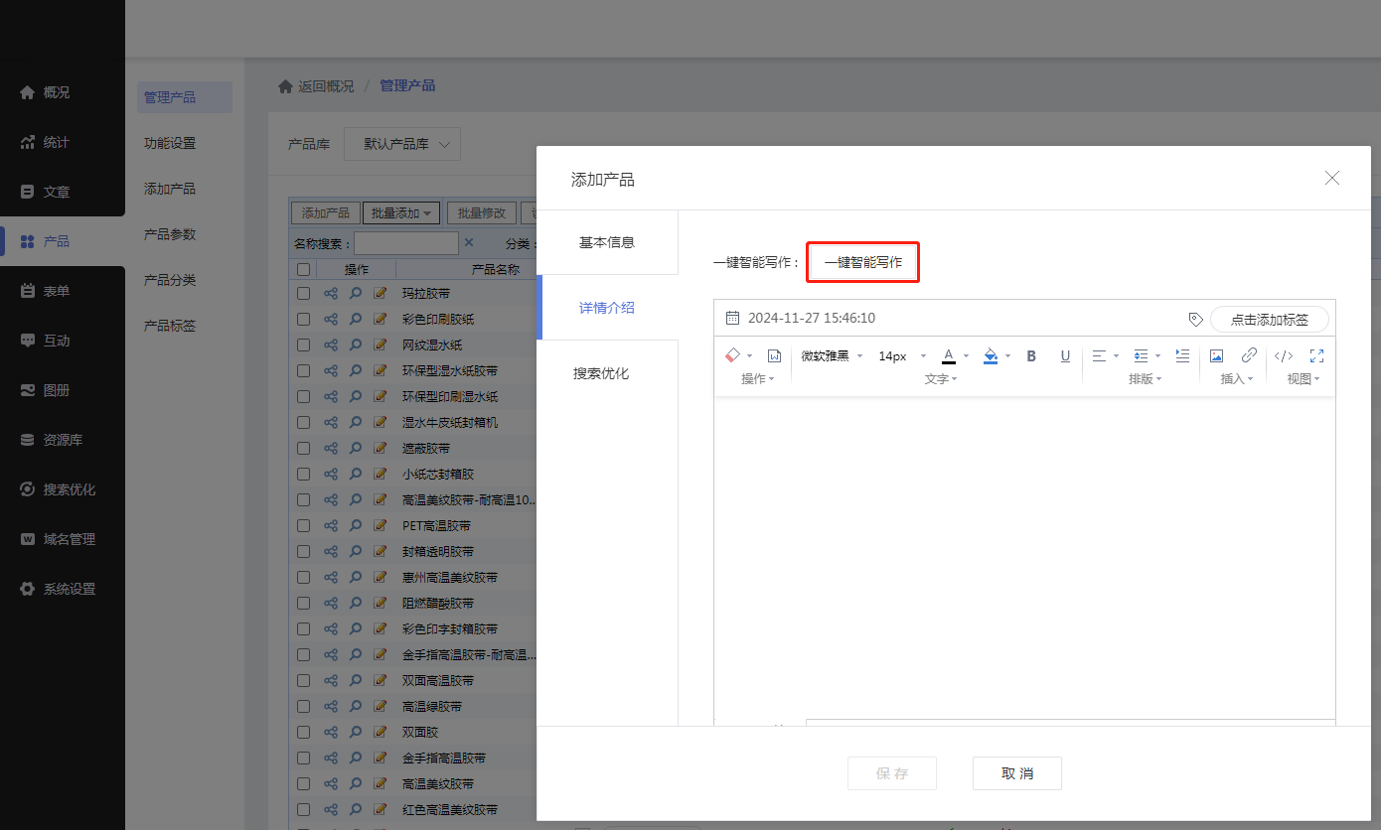Click the first-line indent icon
The image size is (1381, 830).
[x=1182, y=355]
